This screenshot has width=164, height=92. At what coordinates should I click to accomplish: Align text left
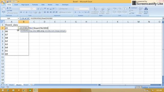coord(45,12)
